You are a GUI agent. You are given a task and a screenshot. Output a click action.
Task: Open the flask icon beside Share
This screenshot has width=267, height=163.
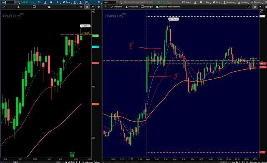point(195,2)
